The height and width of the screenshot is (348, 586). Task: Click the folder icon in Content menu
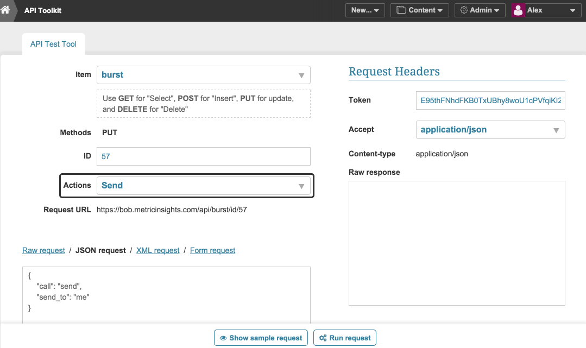tap(401, 10)
